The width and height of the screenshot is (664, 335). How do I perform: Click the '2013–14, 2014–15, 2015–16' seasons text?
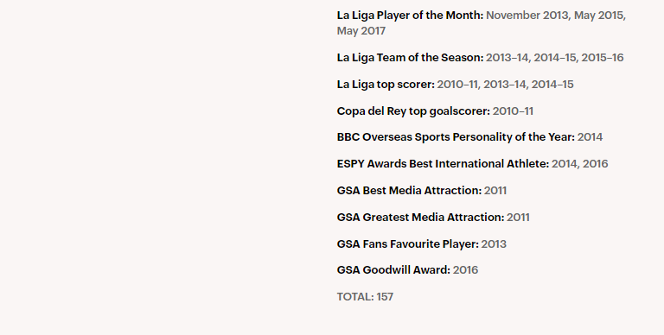click(x=555, y=58)
